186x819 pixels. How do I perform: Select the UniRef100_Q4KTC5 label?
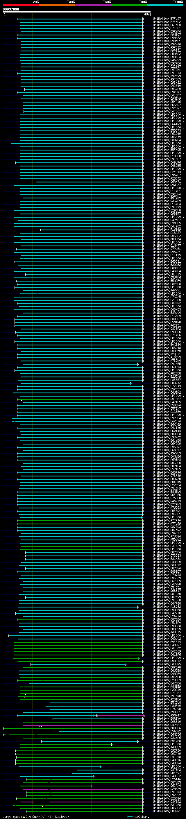point(167,402)
